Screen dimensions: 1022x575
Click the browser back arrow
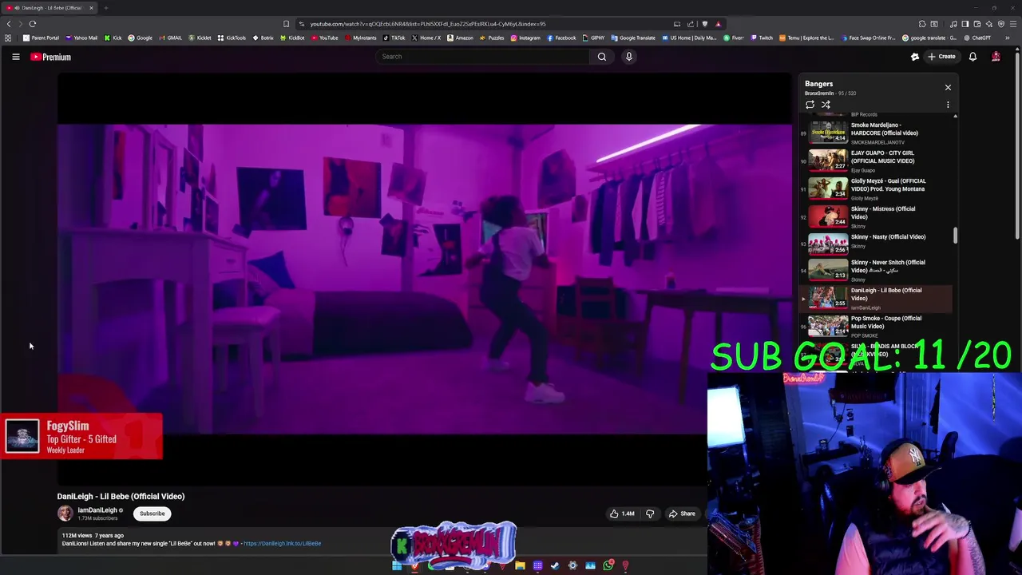tap(9, 24)
